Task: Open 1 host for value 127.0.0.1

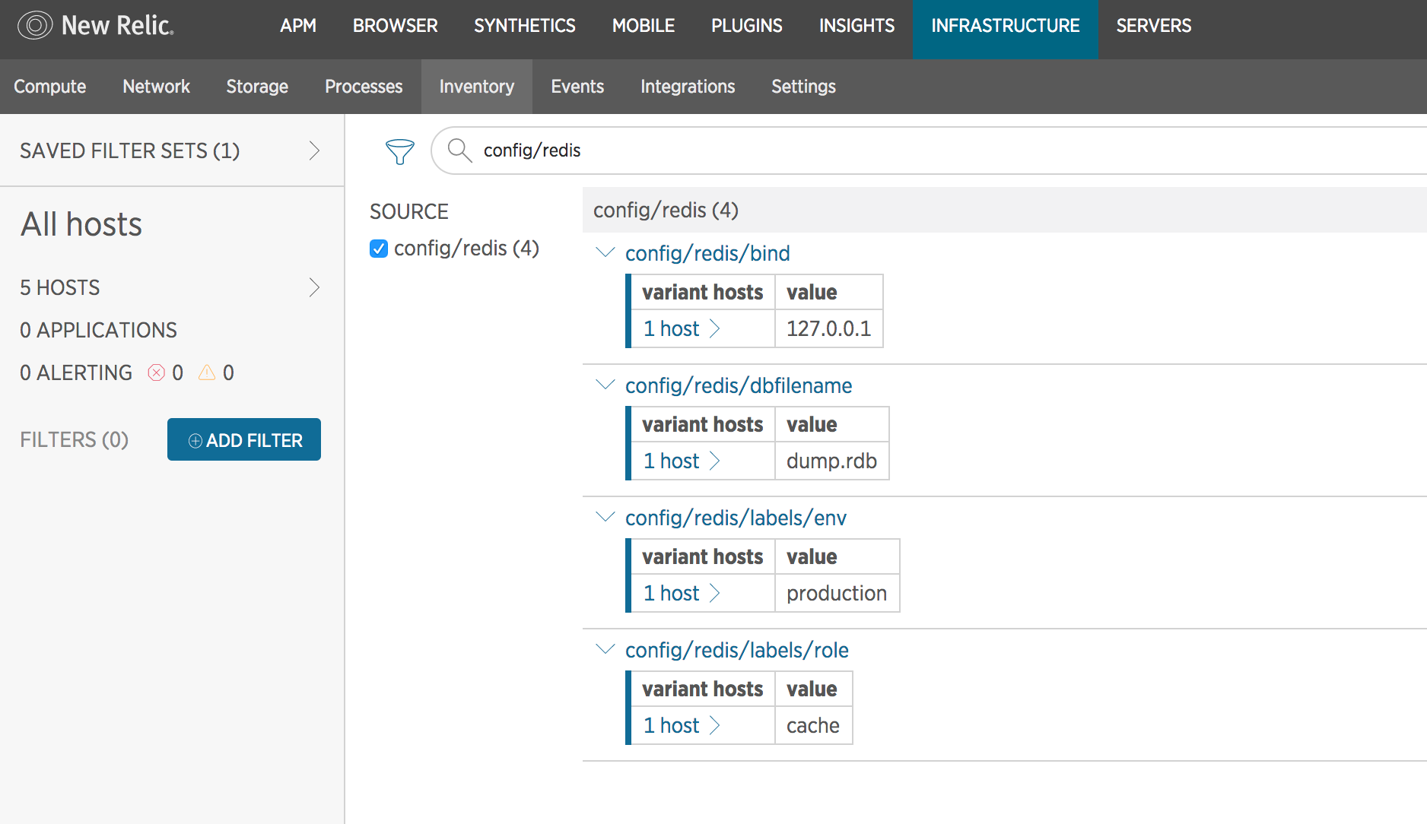Action: pyautogui.click(x=682, y=328)
